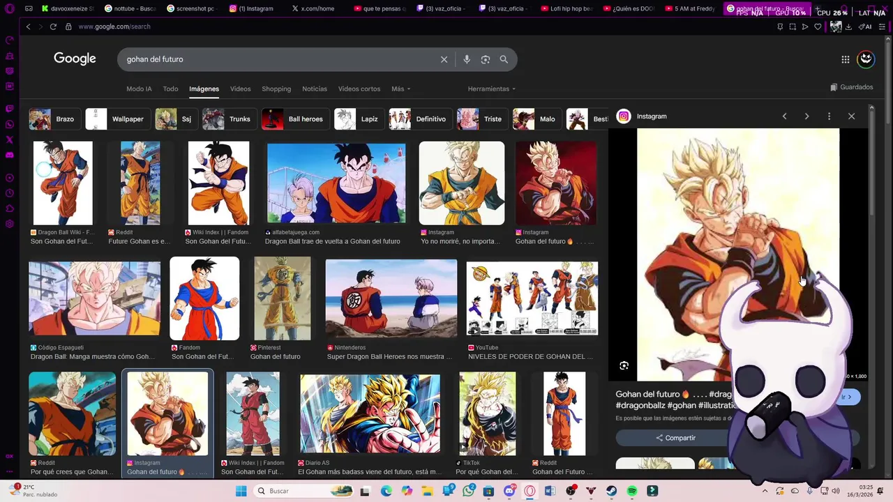
Task: Select the Triste filter chip
Action: (482, 119)
